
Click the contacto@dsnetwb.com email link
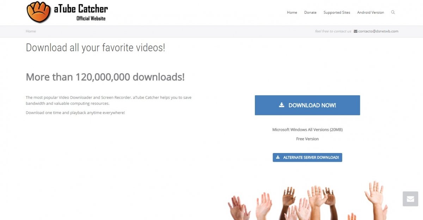coord(378,31)
